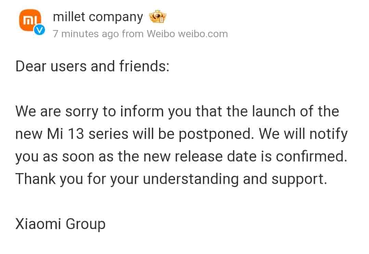The width and height of the screenshot is (369, 254).
Task: Click the word 'Group' in the signature
Action: (x=85, y=224)
